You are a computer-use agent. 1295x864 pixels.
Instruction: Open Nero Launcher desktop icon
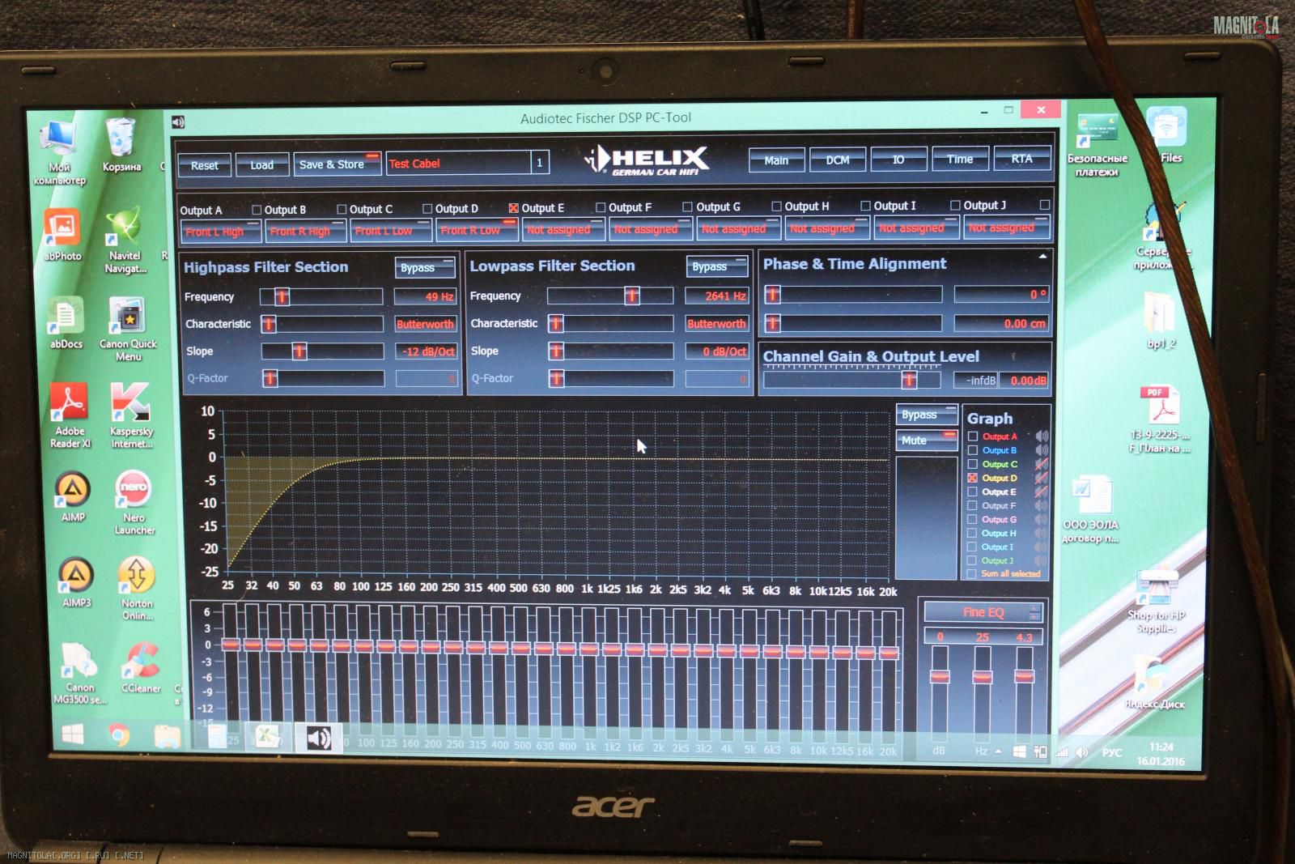pyautogui.click(x=134, y=502)
